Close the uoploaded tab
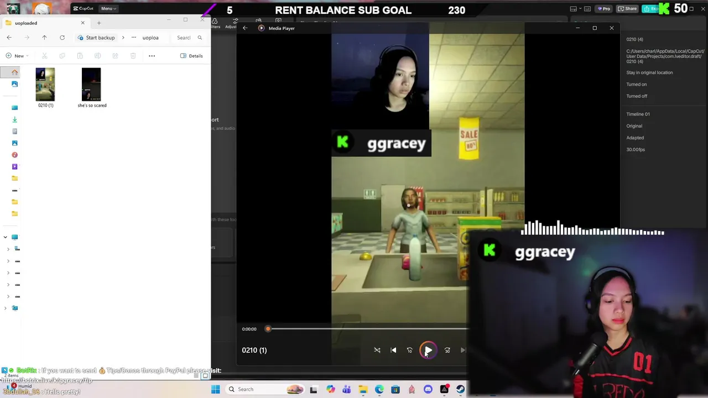Viewport: 708px width, 398px height. 83,23
